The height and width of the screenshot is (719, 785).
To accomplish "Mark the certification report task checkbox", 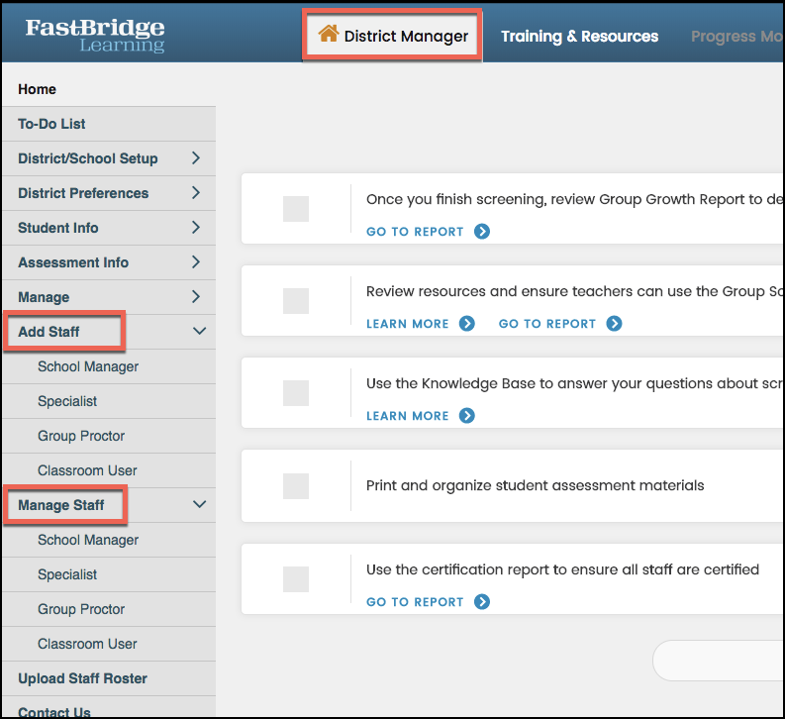I will click(x=296, y=578).
